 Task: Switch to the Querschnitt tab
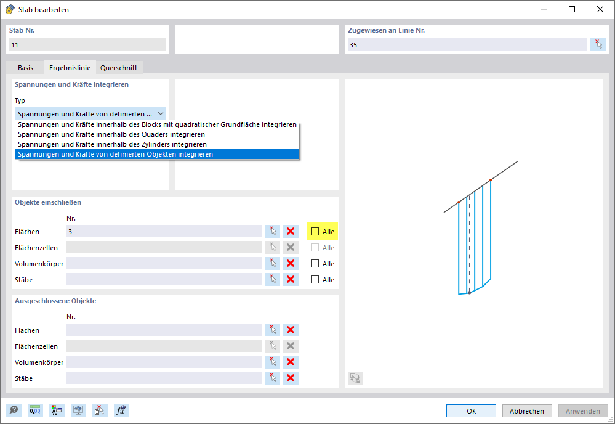119,68
